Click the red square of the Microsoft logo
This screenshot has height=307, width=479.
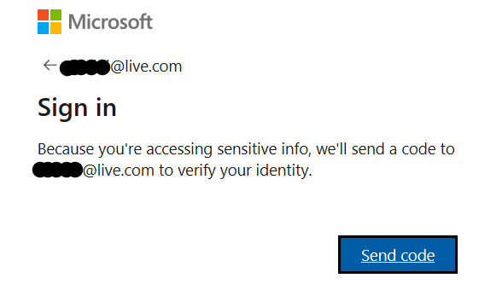tap(43, 15)
